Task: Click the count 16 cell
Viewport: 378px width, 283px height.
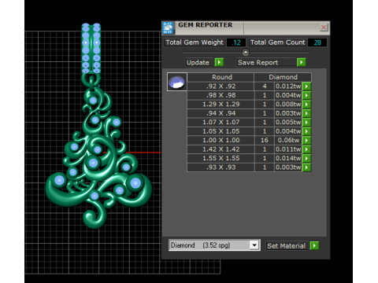Action: pyautogui.click(x=265, y=140)
